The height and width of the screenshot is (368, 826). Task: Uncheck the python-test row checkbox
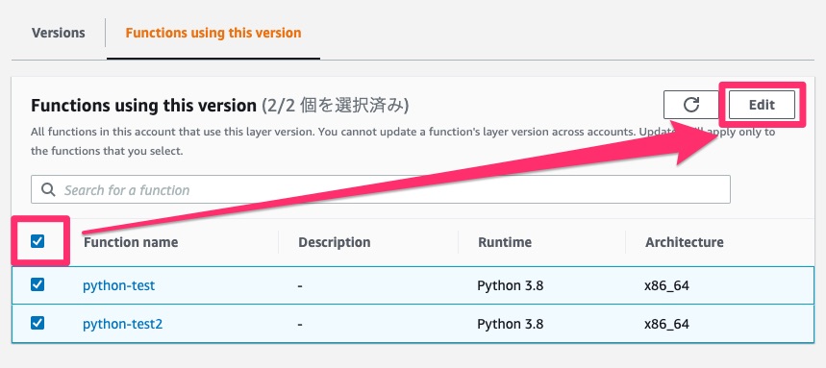38,284
